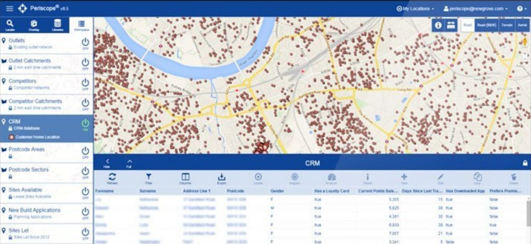Click the Has Downloaded App column header
This screenshot has width=531, height=244.
[465, 191]
